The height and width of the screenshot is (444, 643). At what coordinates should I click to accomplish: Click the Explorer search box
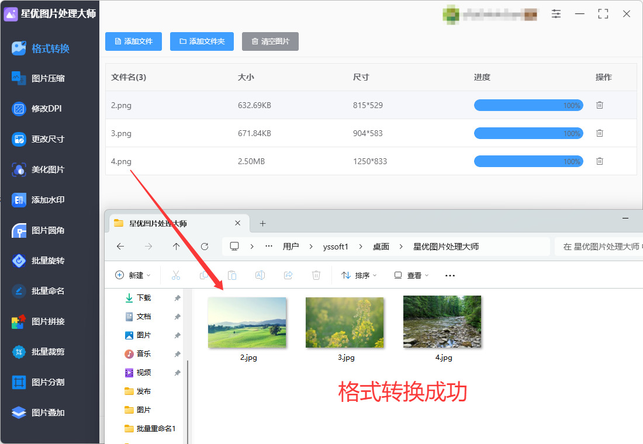[x=599, y=247]
